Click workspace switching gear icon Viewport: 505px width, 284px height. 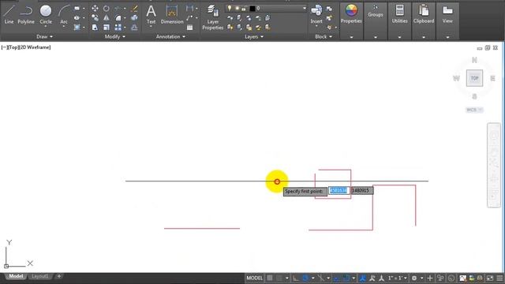(414, 278)
